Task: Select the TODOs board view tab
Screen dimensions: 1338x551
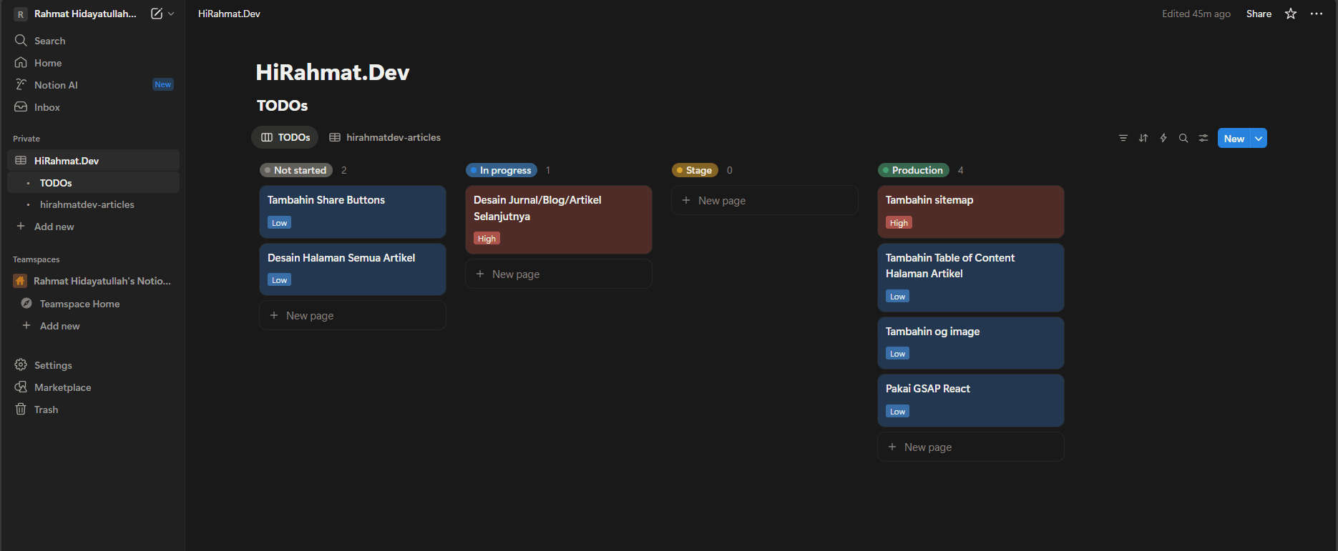Action: click(285, 137)
